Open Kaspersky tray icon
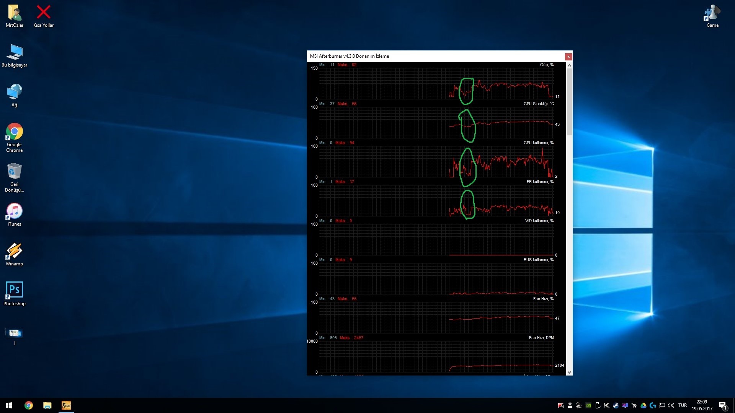This screenshot has width=735, height=413. click(x=561, y=405)
